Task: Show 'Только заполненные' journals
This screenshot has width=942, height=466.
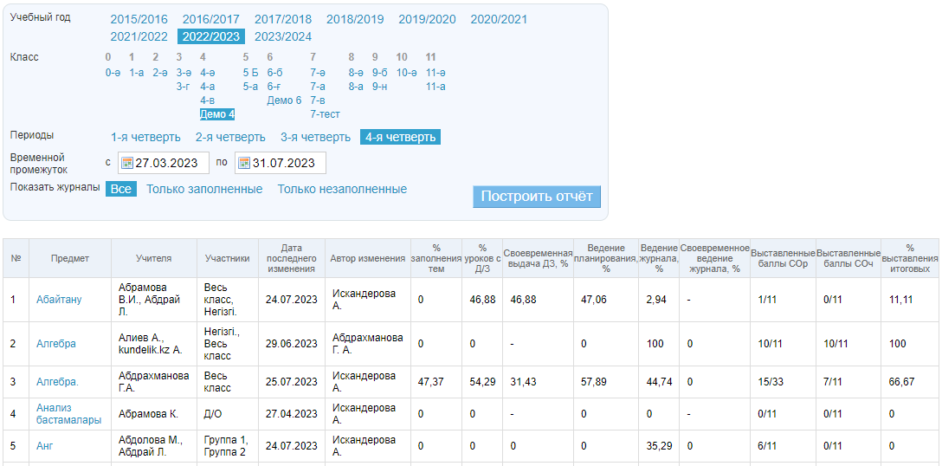Action: coord(204,189)
